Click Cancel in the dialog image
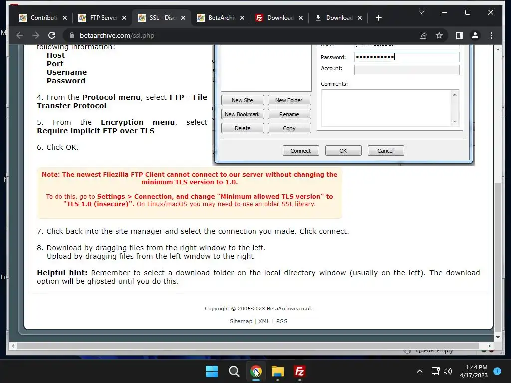The width and height of the screenshot is (511, 383). (x=386, y=151)
